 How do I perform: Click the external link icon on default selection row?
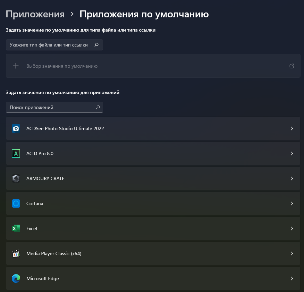(x=292, y=66)
